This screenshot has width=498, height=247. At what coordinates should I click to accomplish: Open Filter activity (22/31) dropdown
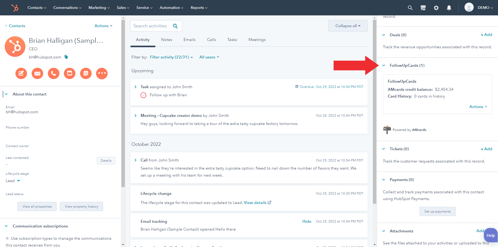point(171,57)
